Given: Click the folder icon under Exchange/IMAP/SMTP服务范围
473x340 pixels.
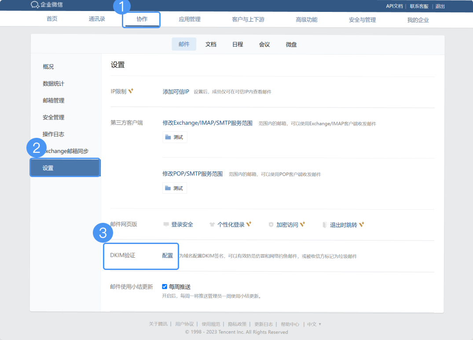Looking at the screenshot, I should 168,137.
